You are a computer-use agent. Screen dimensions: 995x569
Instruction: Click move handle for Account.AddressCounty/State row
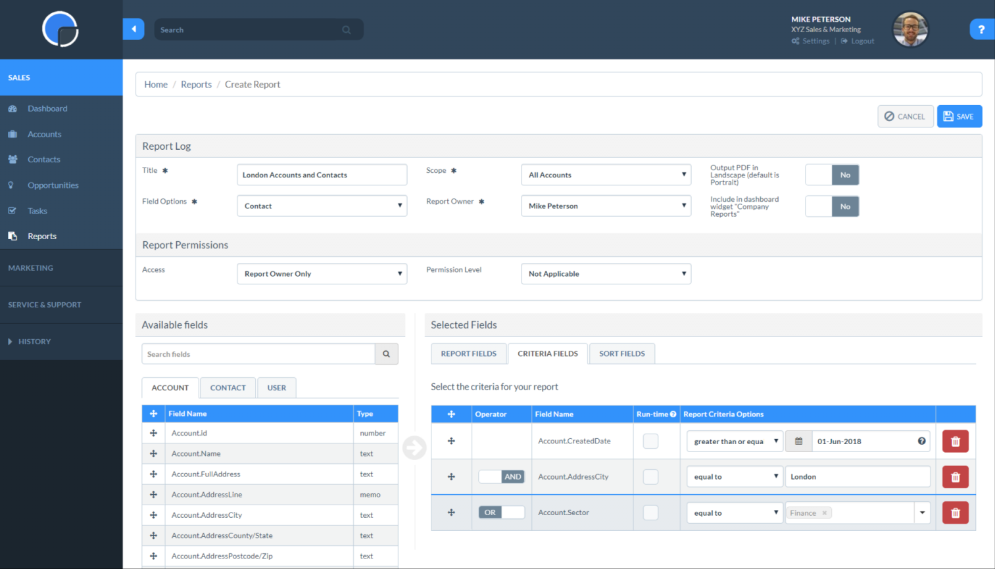tap(153, 535)
